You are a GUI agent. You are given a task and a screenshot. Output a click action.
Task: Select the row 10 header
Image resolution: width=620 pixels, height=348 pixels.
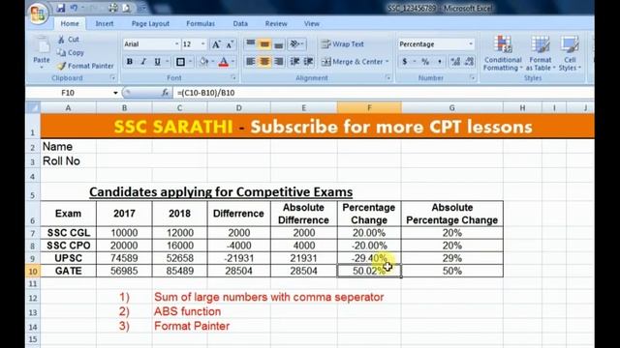click(x=33, y=271)
